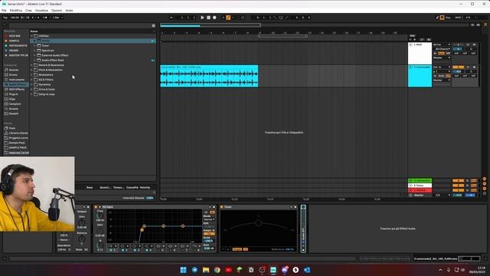
Task: Select the cyan audio clip in arrangement
Action: (209, 76)
